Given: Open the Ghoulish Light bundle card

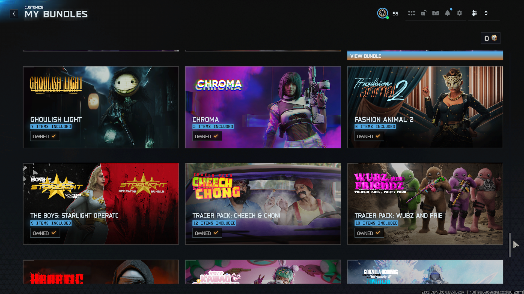Looking at the screenshot, I should coord(101,107).
